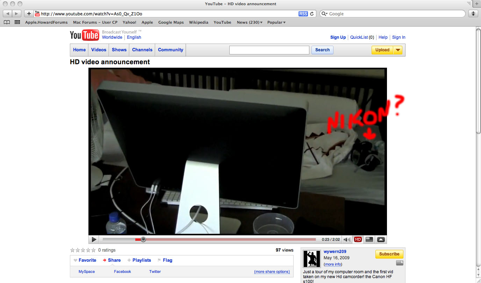Click the video frame

(238, 151)
